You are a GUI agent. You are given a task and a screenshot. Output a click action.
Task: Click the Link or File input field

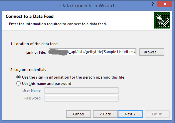(x=92, y=52)
